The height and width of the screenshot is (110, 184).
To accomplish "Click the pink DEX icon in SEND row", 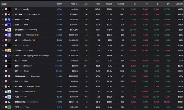I will click(6, 25).
